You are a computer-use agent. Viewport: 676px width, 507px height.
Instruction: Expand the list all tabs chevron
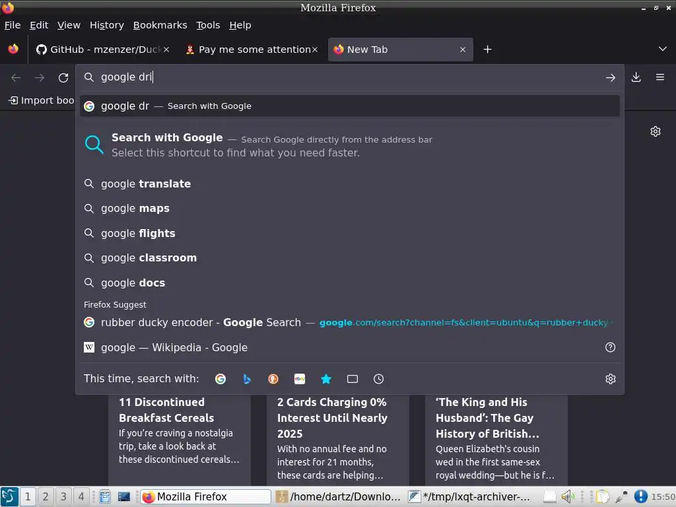click(663, 49)
